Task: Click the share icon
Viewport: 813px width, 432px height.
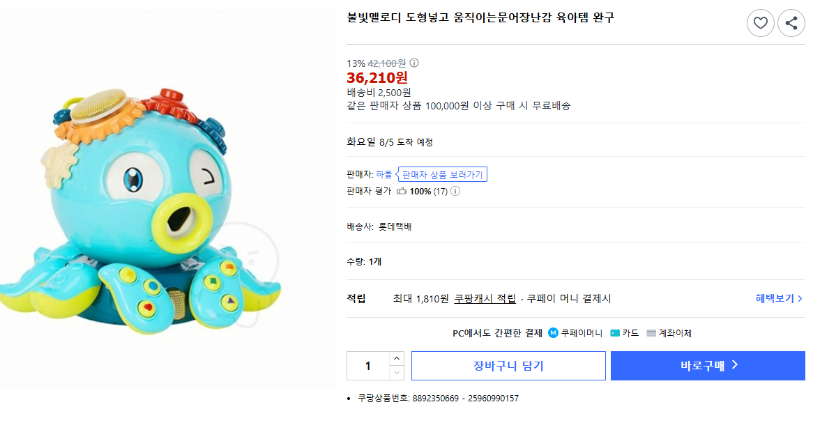Action: (x=791, y=23)
